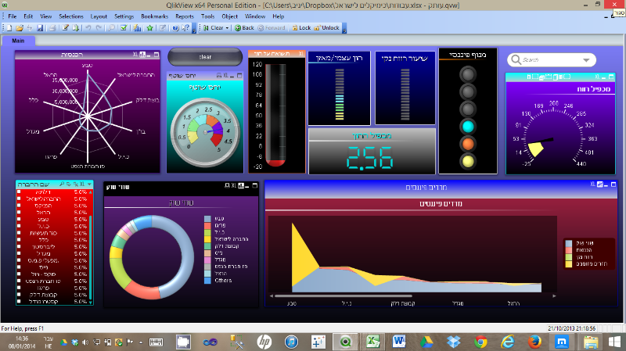
Task: Create a new document with toolbar icon
Action: tap(9, 28)
